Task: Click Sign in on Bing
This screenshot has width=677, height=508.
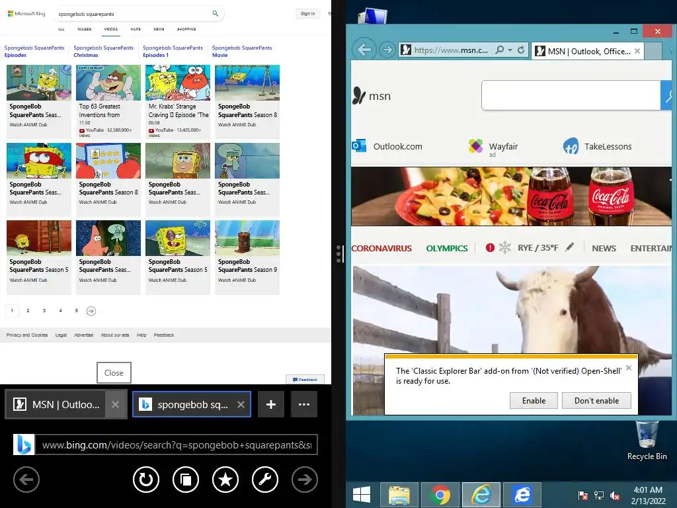Action: (x=308, y=13)
